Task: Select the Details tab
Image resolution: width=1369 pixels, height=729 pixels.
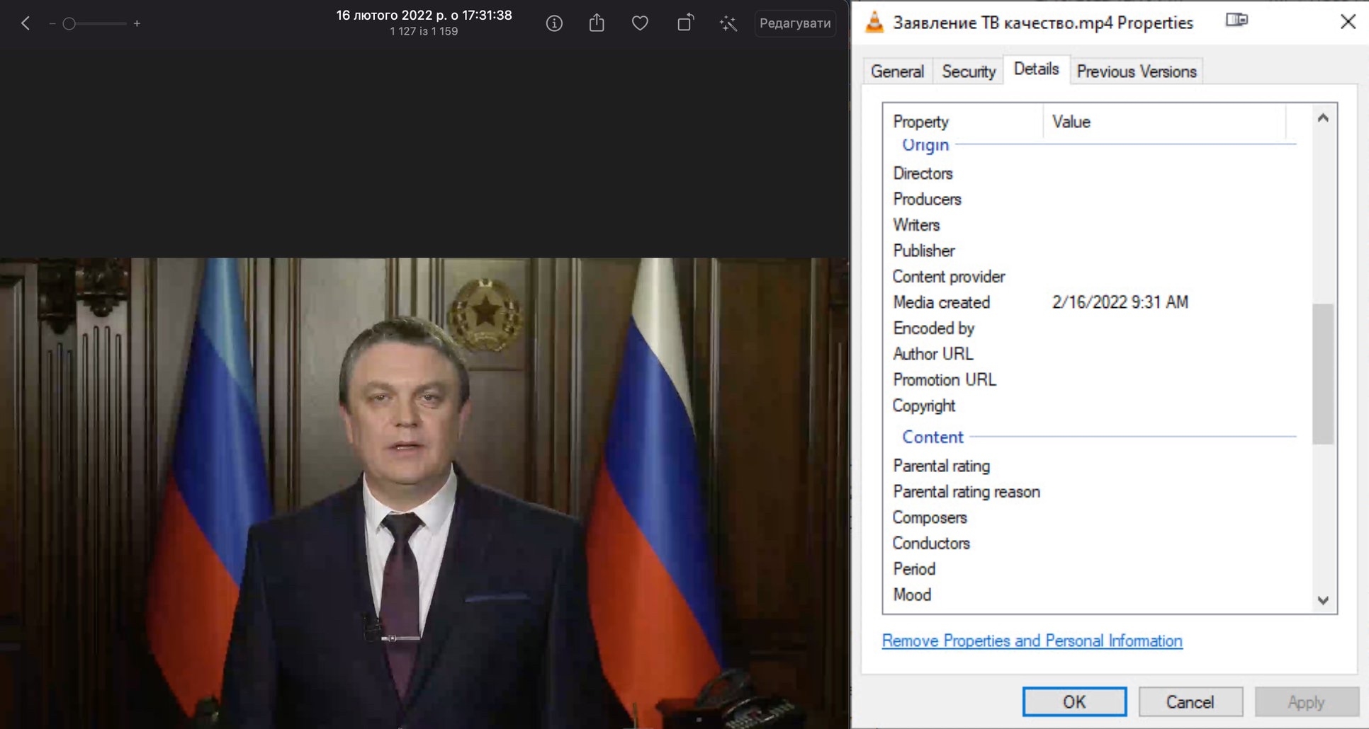Action: tap(1036, 69)
